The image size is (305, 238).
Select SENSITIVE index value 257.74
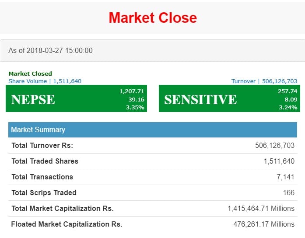pyautogui.click(x=287, y=91)
